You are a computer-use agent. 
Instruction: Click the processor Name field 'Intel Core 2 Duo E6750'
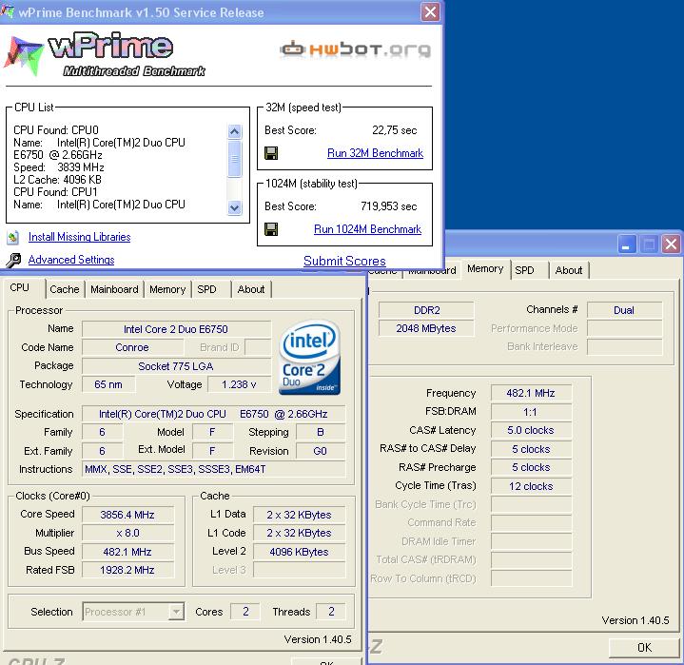[176, 329]
